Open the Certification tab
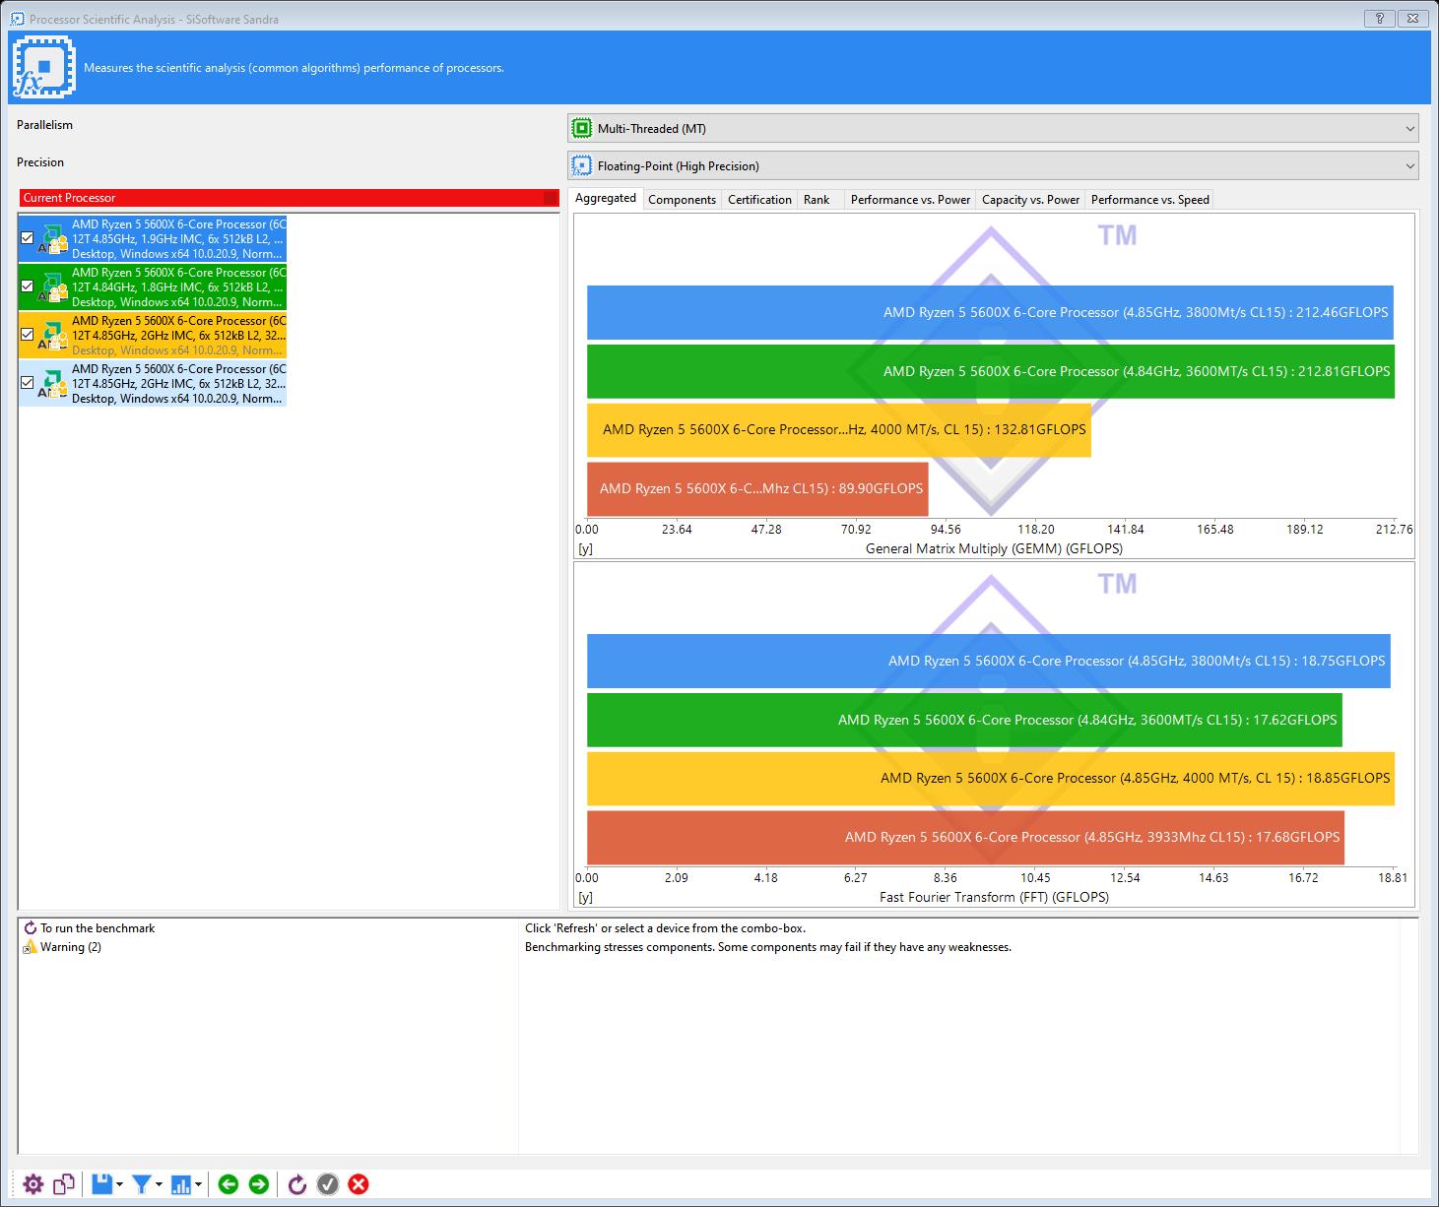Image resolution: width=1439 pixels, height=1207 pixels. 759,200
